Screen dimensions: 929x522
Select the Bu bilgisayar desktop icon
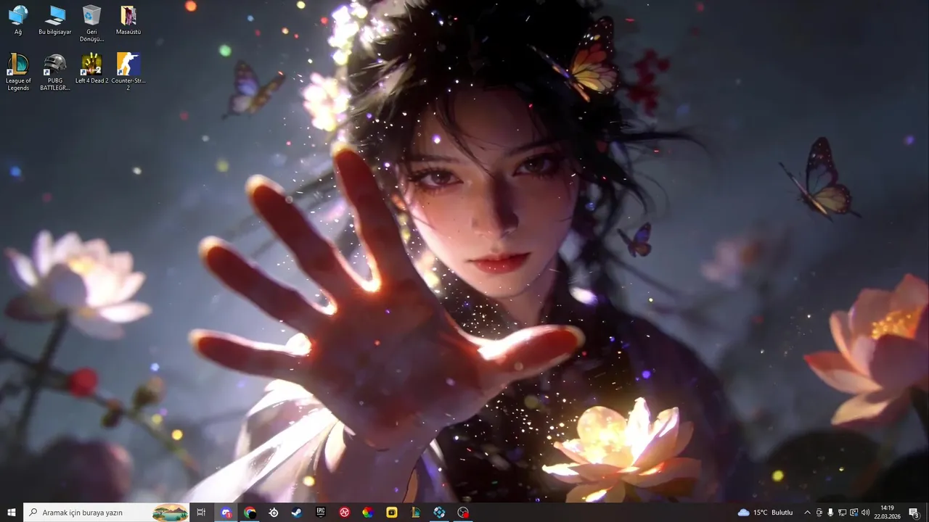tap(55, 20)
